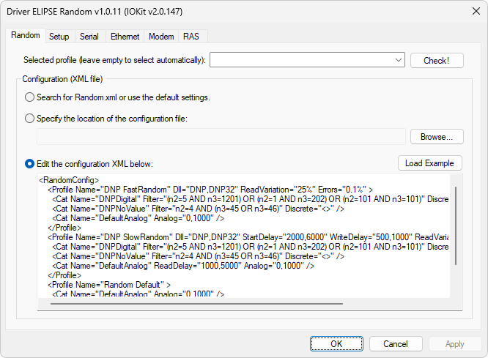Viewport: 488px width, 358px height.
Task: Select Specify the location radio option
Action: (x=29, y=119)
